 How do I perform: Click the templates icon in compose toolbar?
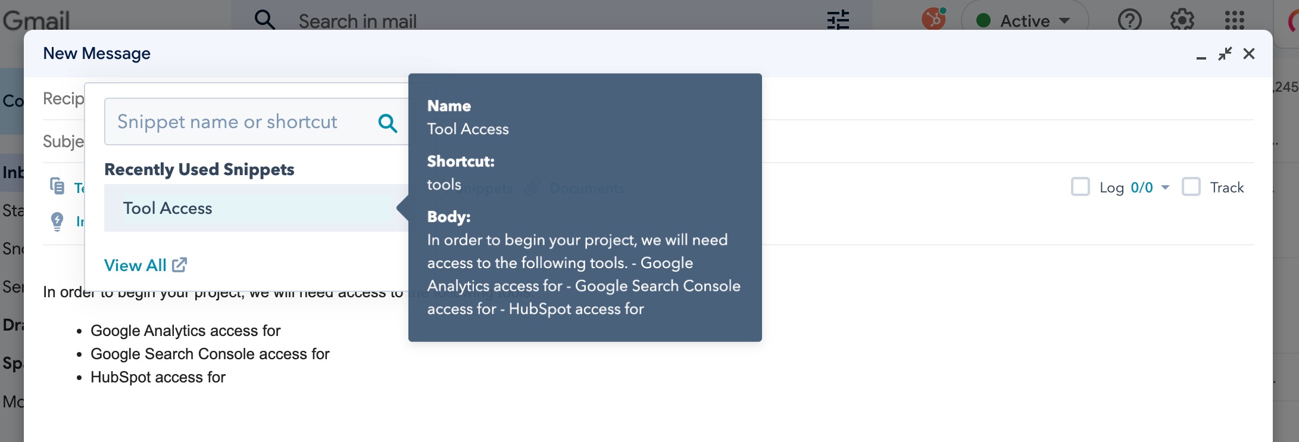57,186
